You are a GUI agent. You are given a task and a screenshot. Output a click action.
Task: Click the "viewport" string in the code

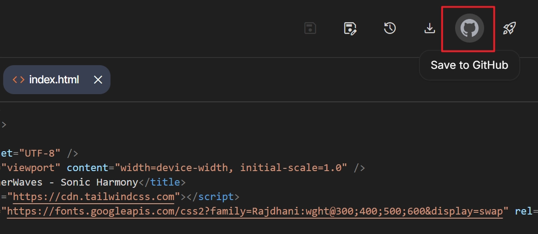point(31,168)
